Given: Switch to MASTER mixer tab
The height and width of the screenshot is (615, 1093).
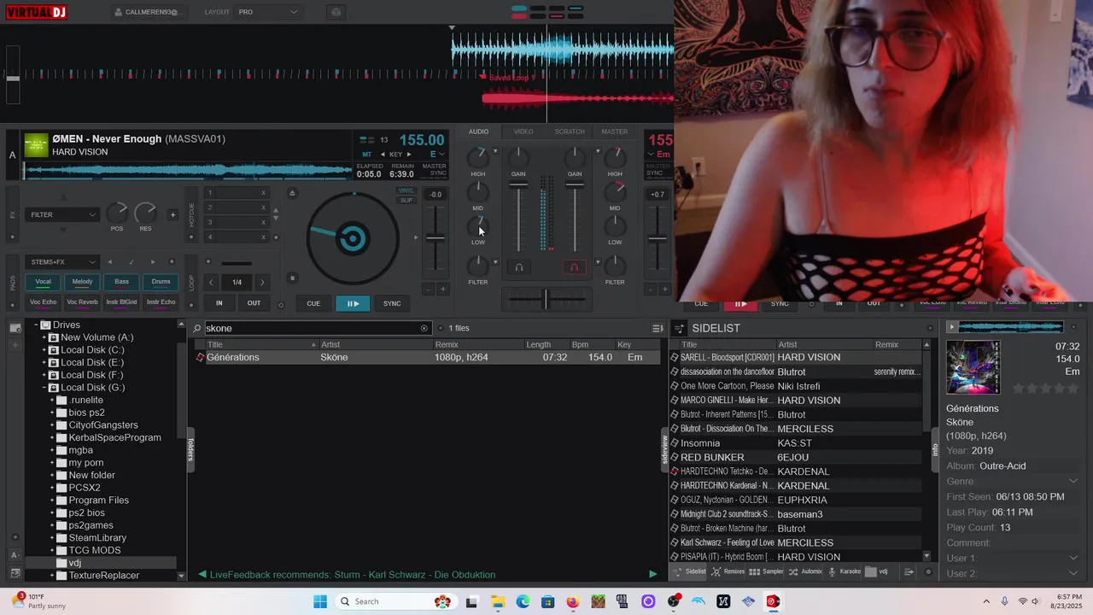Looking at the screenshot, I should click(615, 132).
